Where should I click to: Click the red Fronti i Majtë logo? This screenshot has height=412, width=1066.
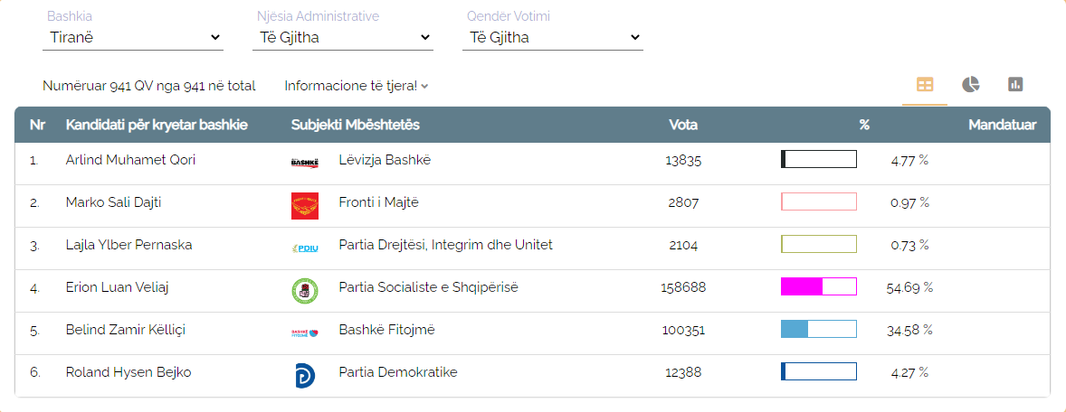click(x=305, y=206)
